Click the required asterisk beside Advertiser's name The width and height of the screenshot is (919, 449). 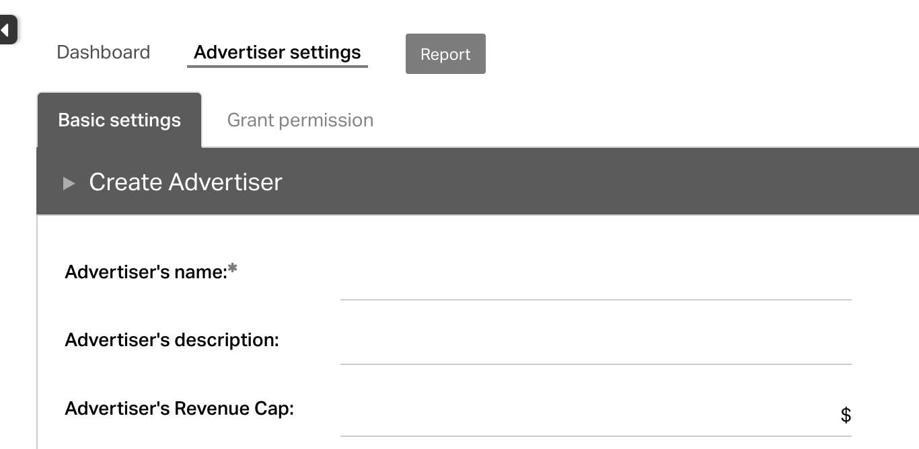tap(233, 270)
